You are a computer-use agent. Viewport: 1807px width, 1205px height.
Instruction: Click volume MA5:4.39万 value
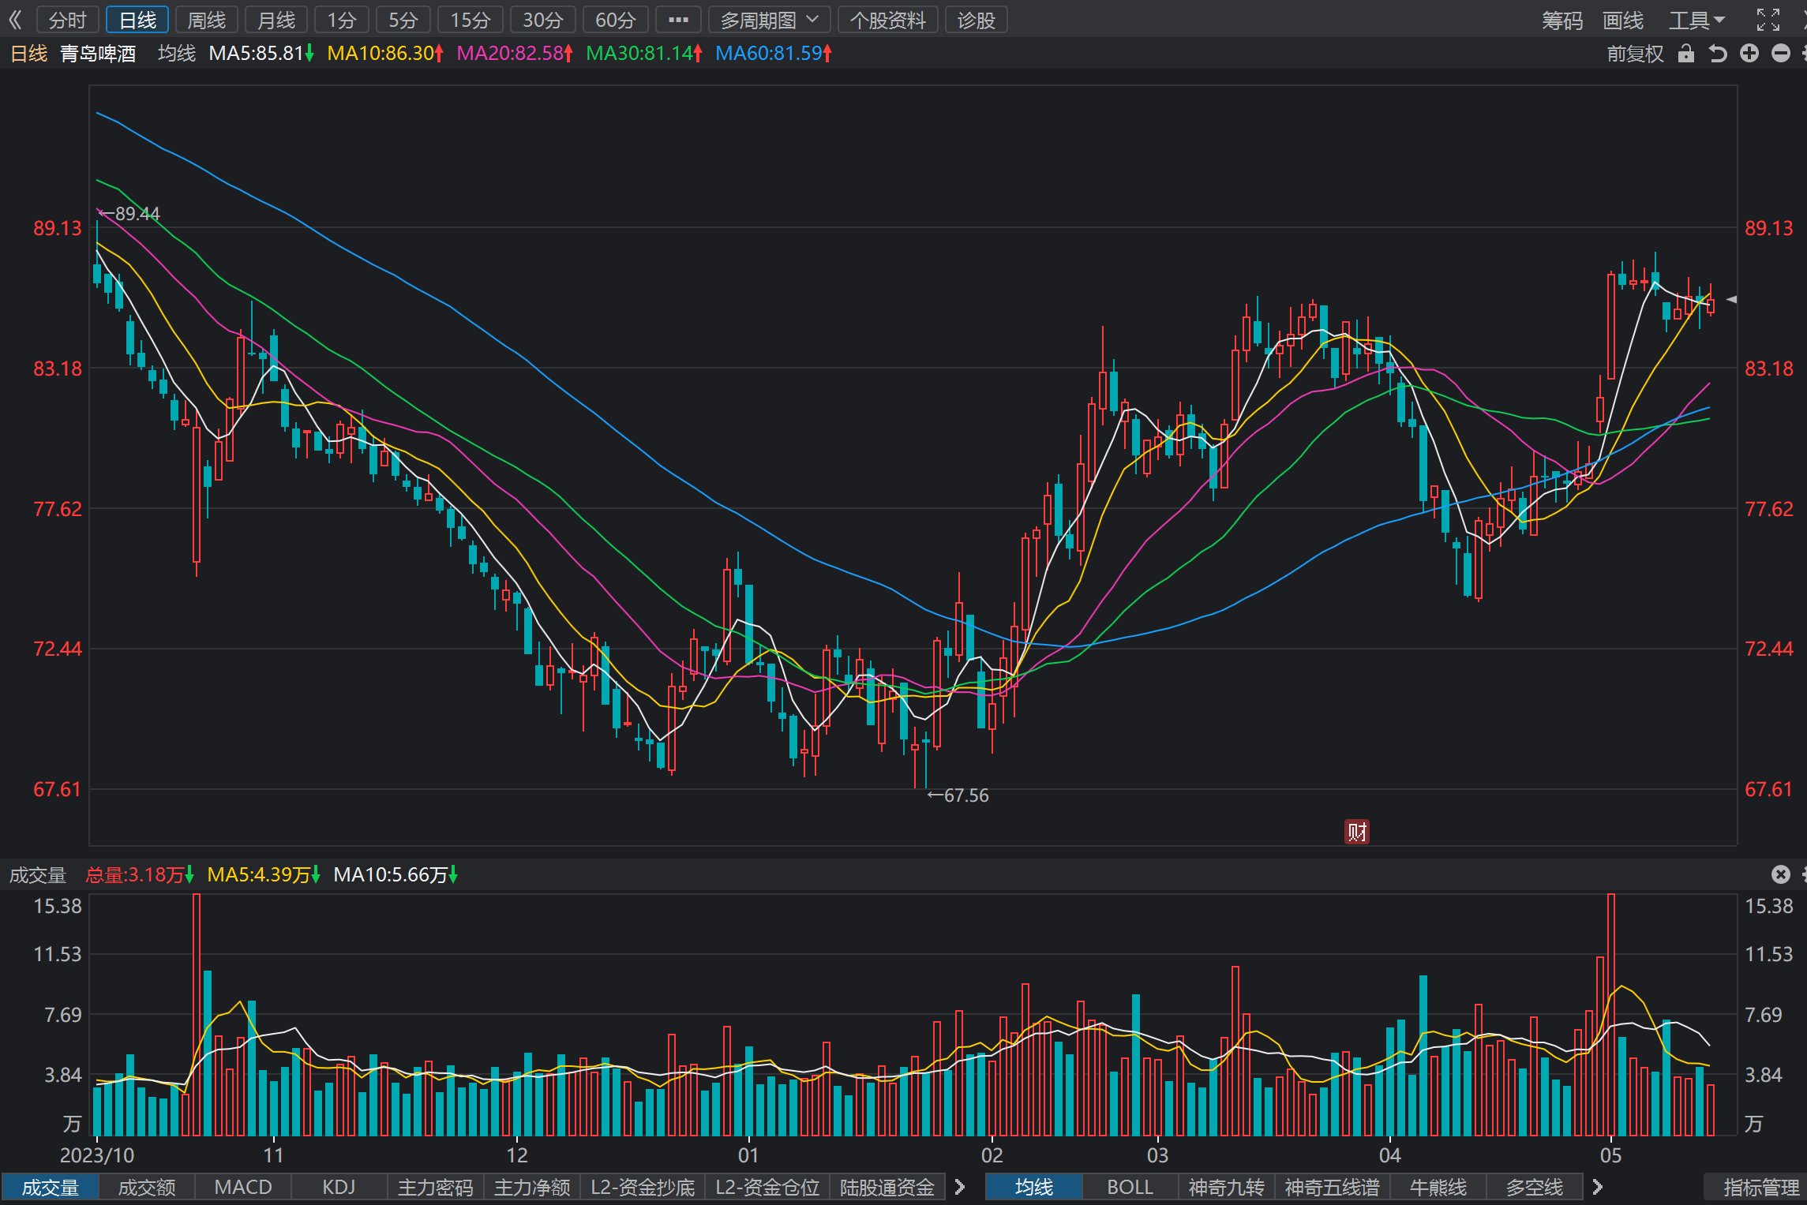coord(264,875)
